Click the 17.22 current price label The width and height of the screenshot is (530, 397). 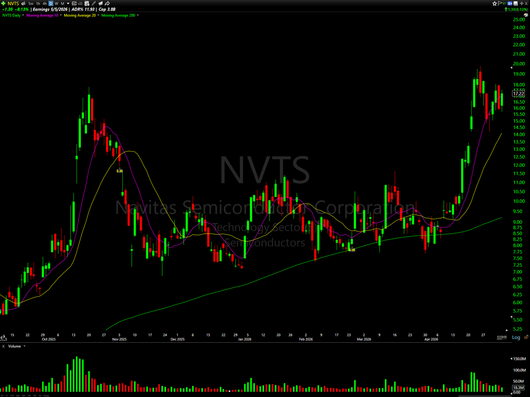click(518, 93)
